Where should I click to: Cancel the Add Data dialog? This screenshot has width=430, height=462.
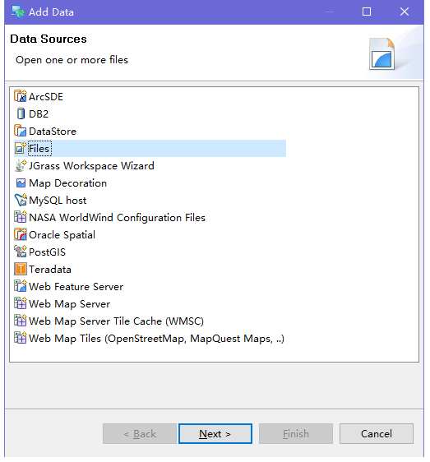pos(377,433)
